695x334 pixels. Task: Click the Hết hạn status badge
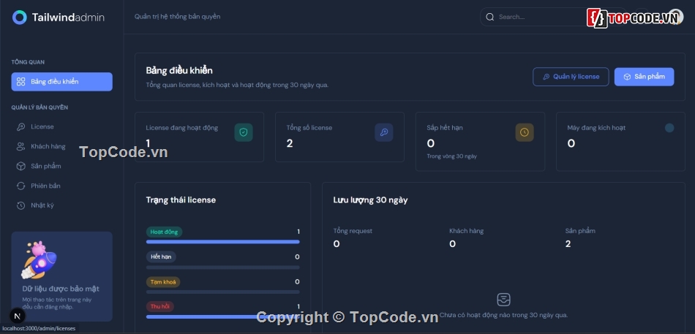[x=161, y=257]
